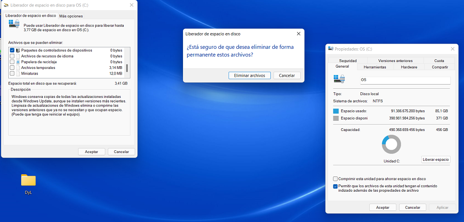Select the Liberador de espacio en disco tab

(30, 15)
